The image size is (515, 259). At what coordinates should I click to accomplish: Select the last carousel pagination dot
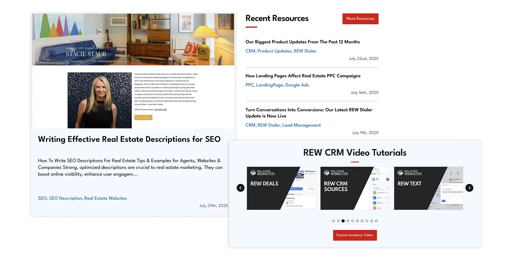click(376, 221)
